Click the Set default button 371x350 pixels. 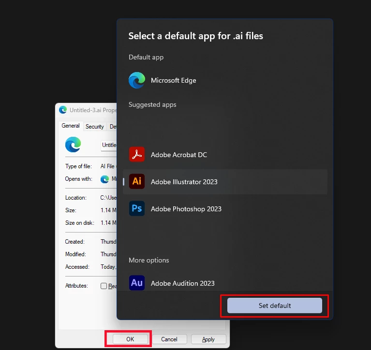pyautogui.click(x=274, y=306)
